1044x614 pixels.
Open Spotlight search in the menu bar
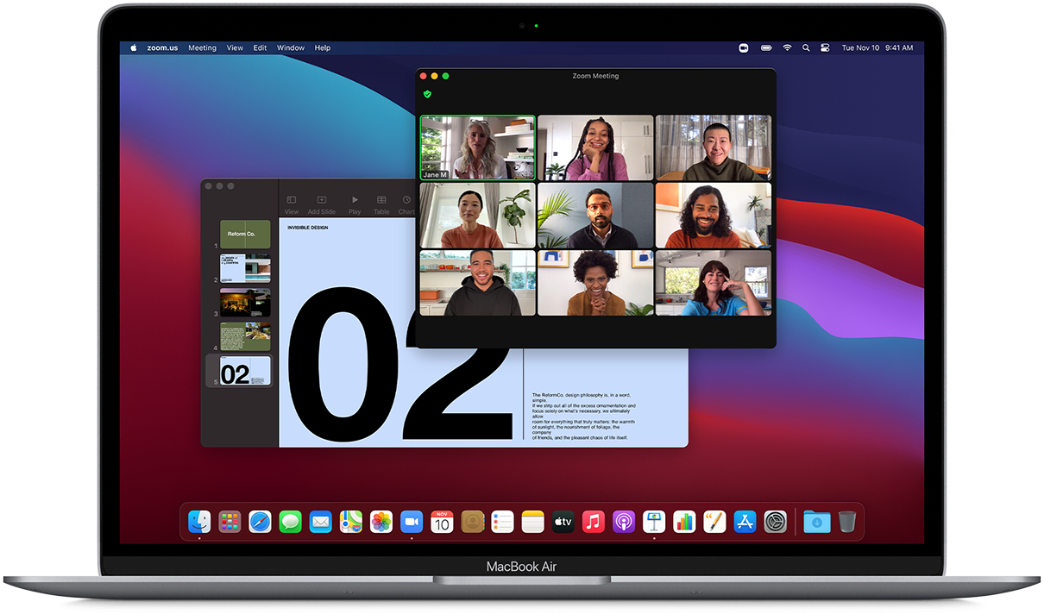806,48
